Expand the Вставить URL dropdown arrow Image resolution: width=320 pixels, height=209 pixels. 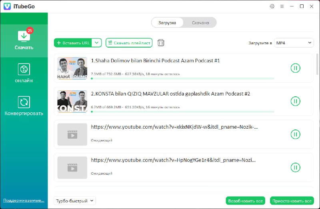[x=97, y=43]
